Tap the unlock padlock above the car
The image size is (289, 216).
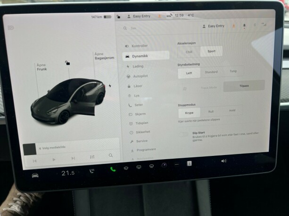[67, 63]
